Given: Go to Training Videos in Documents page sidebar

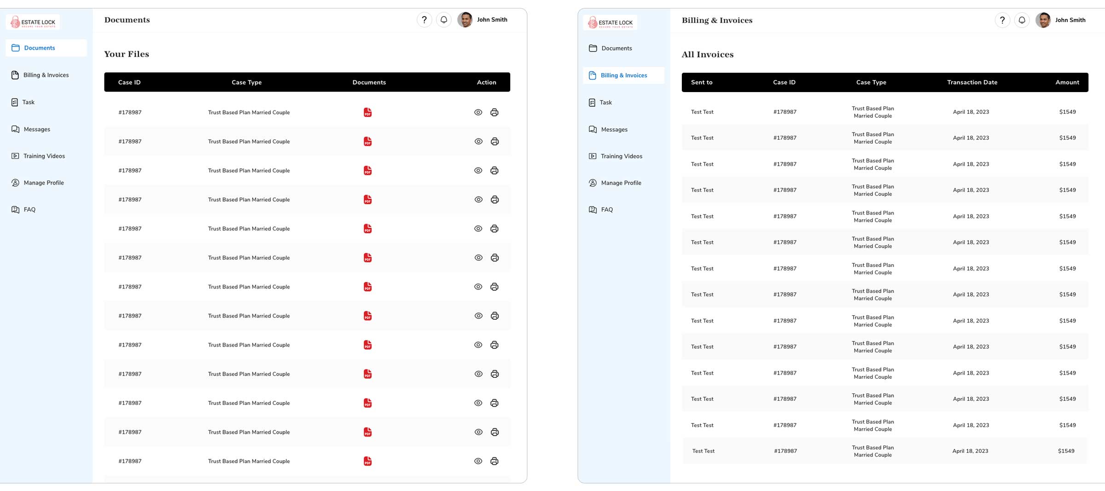Looking at the screenshot, I should point(44,156).
